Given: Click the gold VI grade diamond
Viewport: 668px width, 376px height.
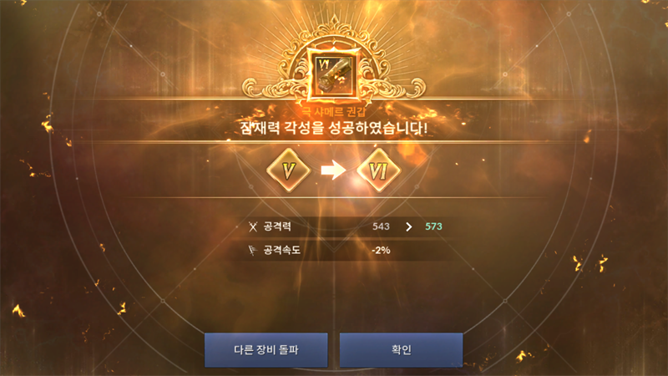Looking at the screenshot, I should 378,170.
